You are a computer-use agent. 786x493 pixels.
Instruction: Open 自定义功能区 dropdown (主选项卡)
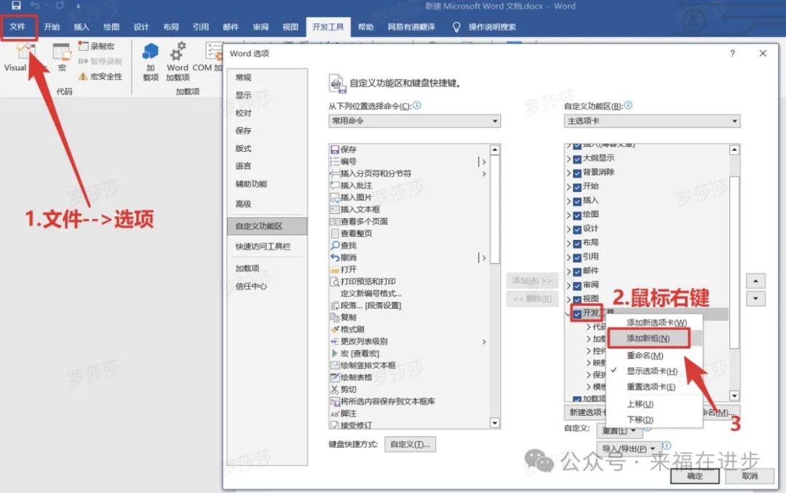651,121
